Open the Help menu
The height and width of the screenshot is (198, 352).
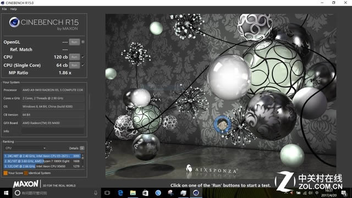click(13, 9)
